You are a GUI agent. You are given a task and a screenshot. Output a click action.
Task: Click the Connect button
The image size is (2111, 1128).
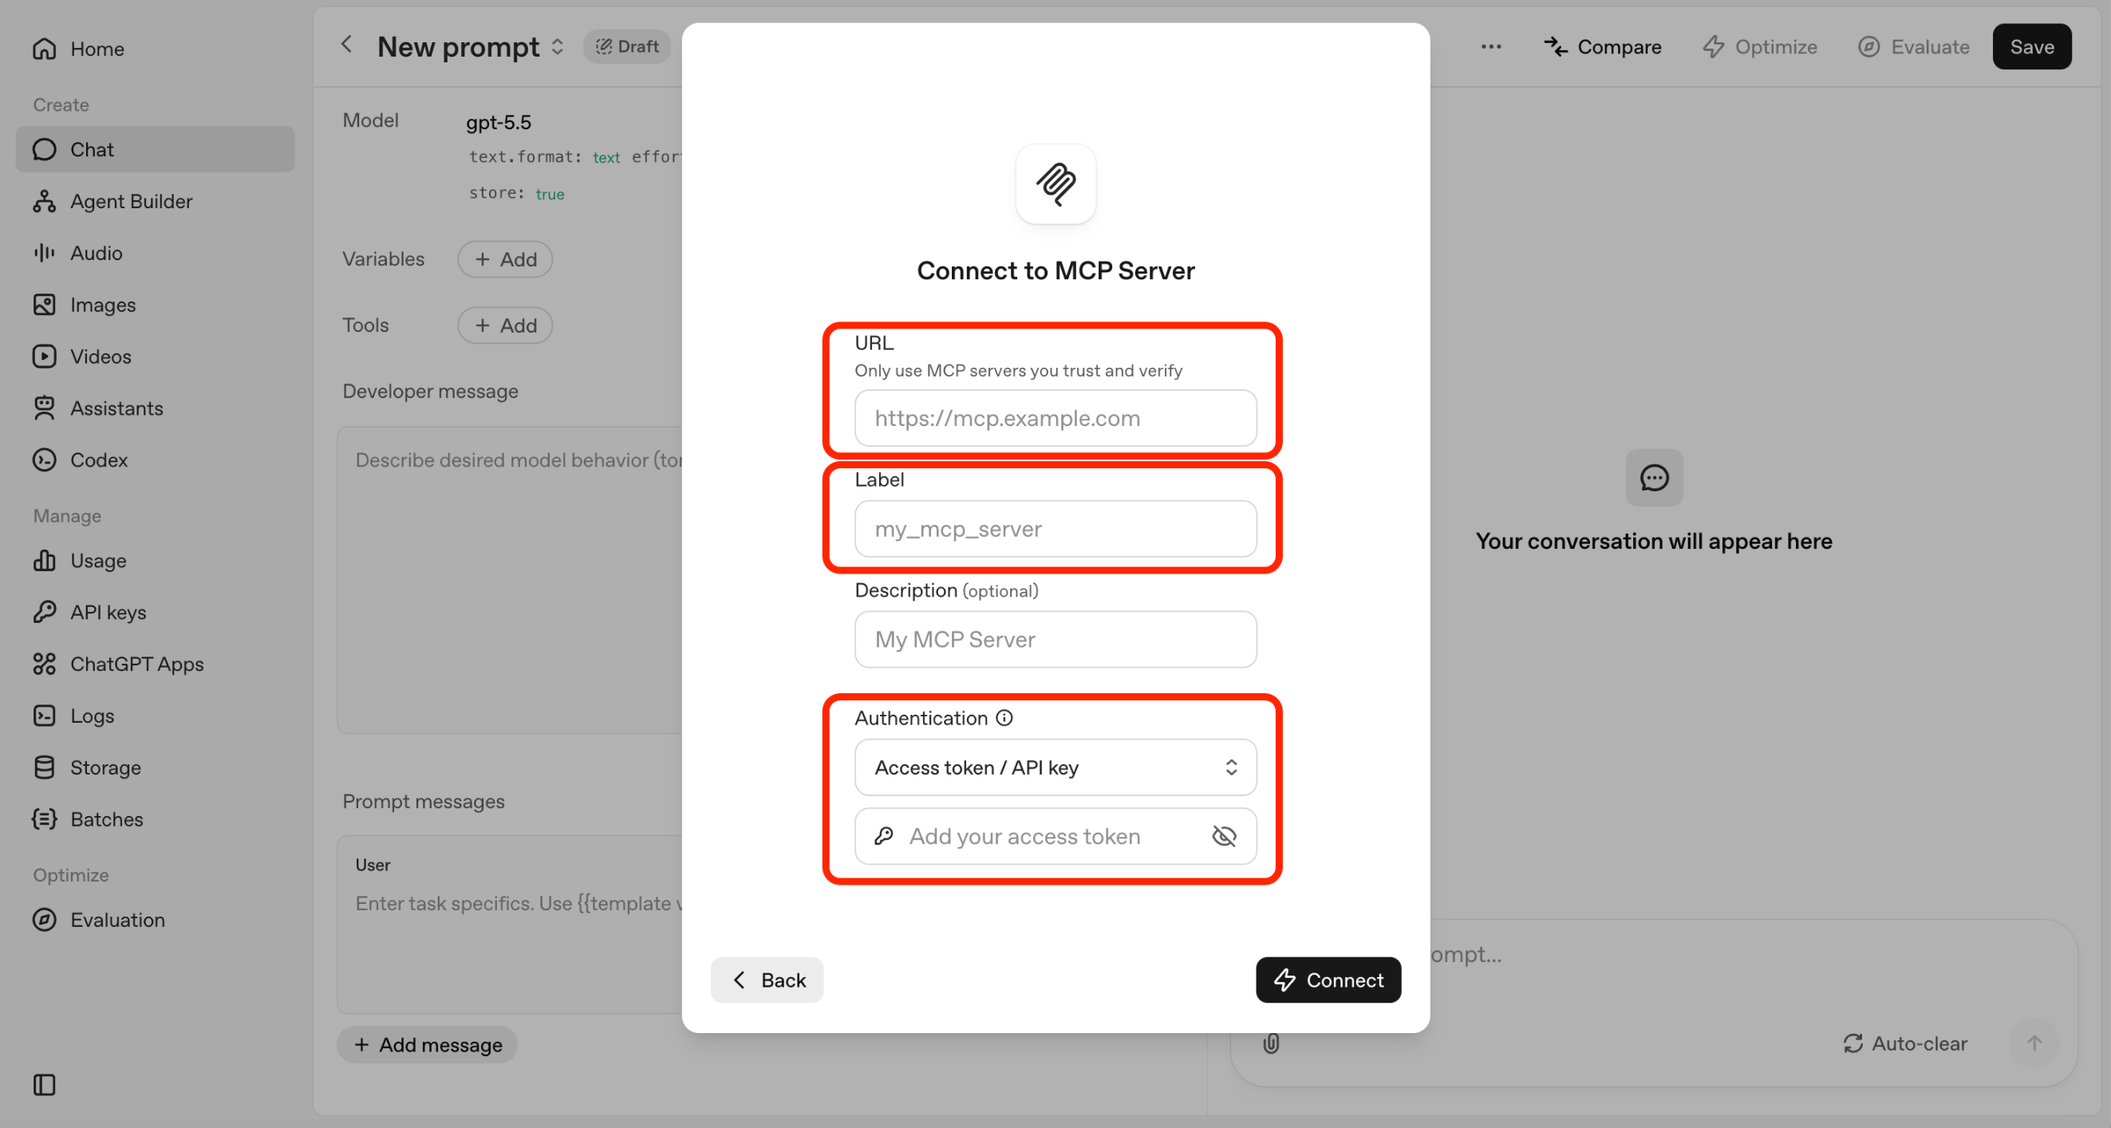1328,980
